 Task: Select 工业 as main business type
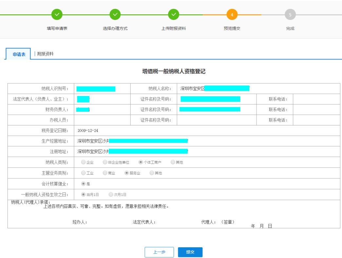tap(83, 173)
